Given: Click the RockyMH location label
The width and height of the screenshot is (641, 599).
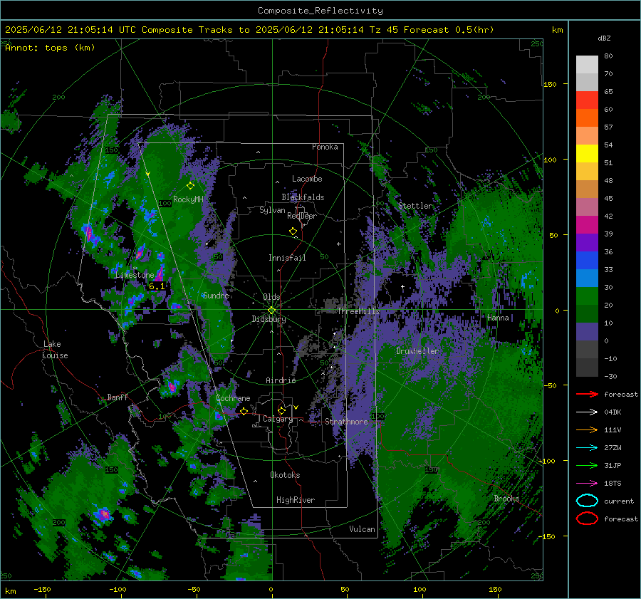Looking at the screenshot, I should [x=188, y=199].
